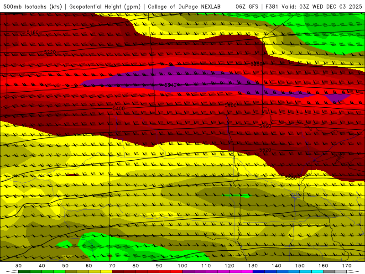The width and height of the screenshot is (365, 274).
Task: Click the blue color bar segment past 130
Action: (x=259, y=272)
